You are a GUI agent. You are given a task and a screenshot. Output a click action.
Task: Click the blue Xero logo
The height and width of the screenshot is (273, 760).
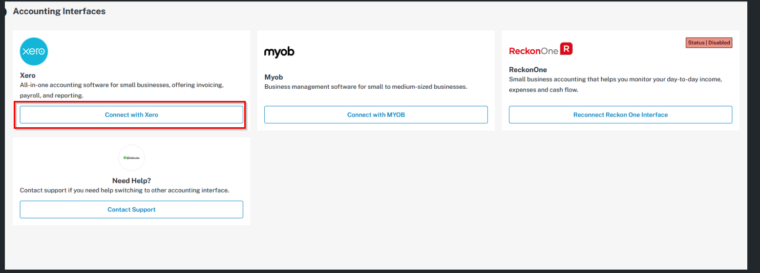[x=34, y=52]
